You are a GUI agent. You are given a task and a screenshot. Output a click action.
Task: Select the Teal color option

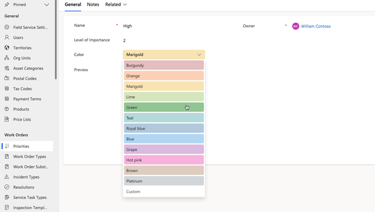point(164,118)
